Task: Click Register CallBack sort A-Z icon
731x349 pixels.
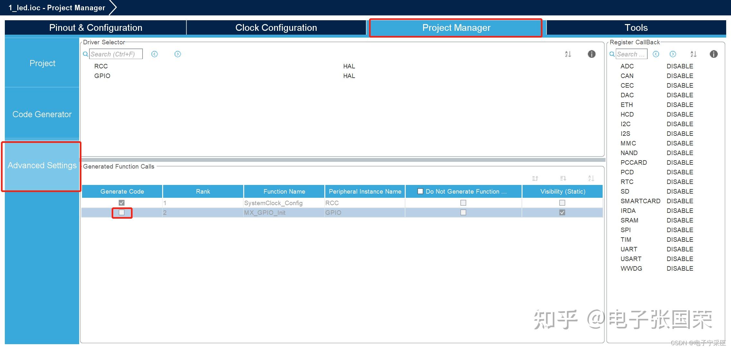Action: (693, 54)
